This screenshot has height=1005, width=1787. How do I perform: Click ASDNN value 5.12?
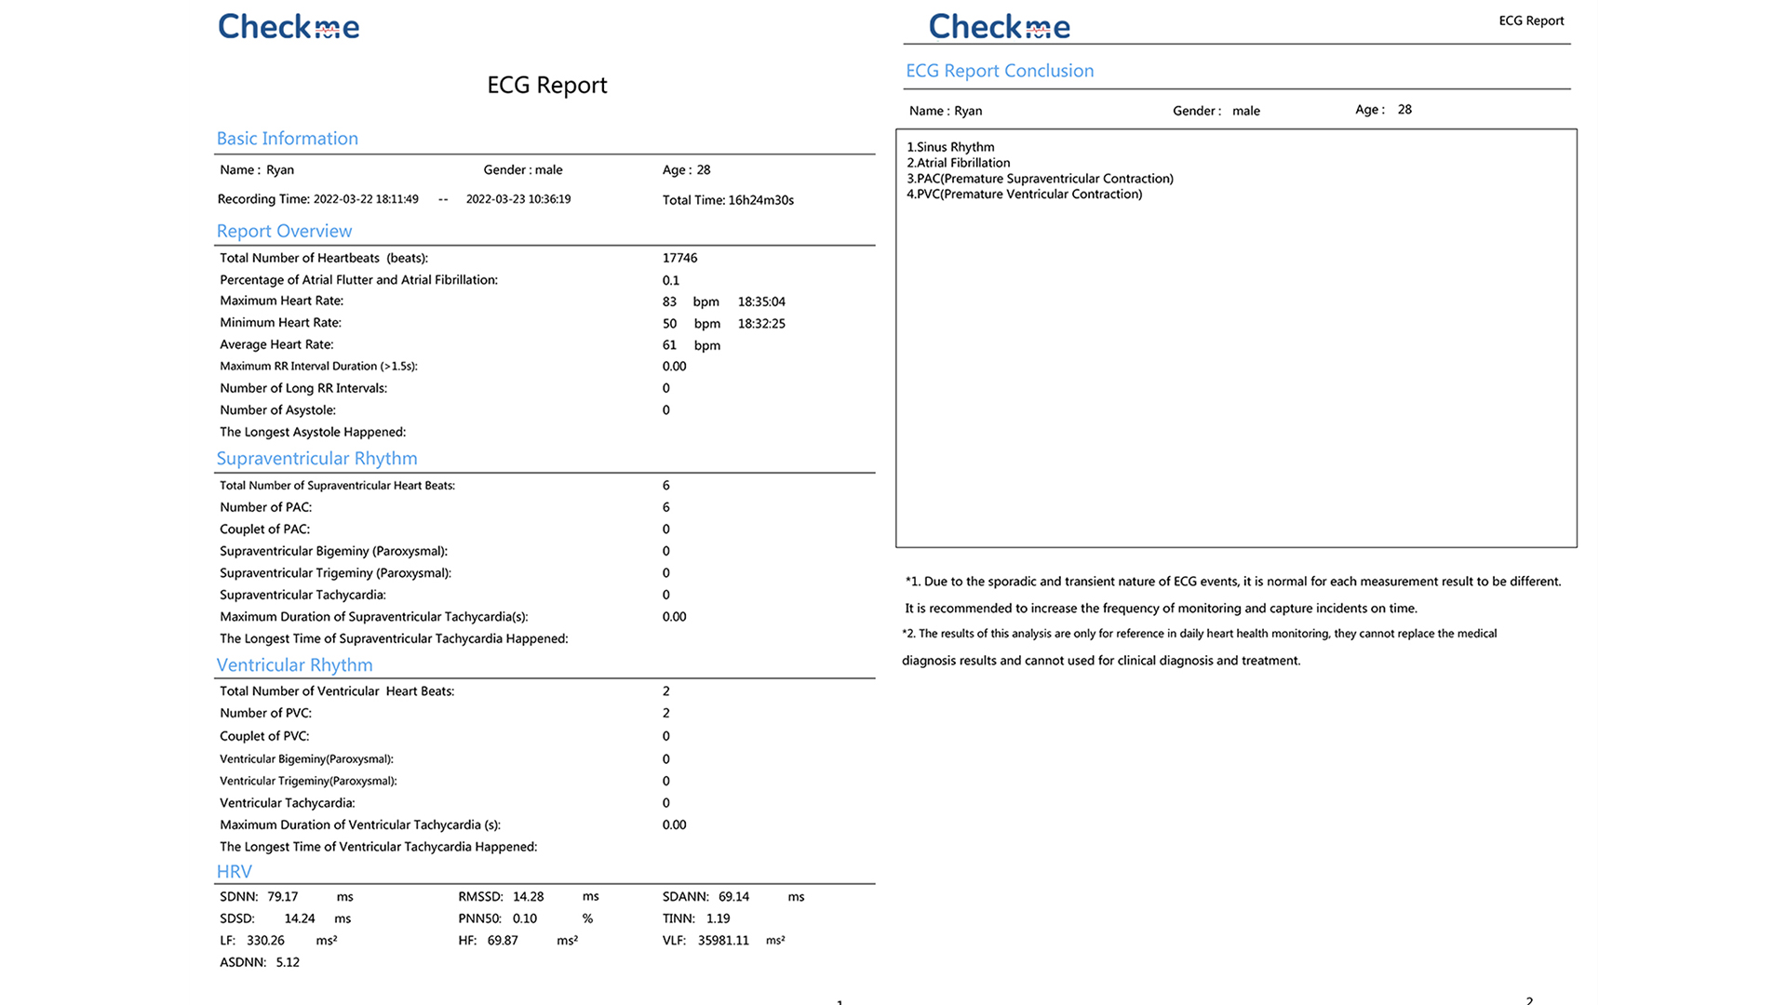tap(288, 962)
